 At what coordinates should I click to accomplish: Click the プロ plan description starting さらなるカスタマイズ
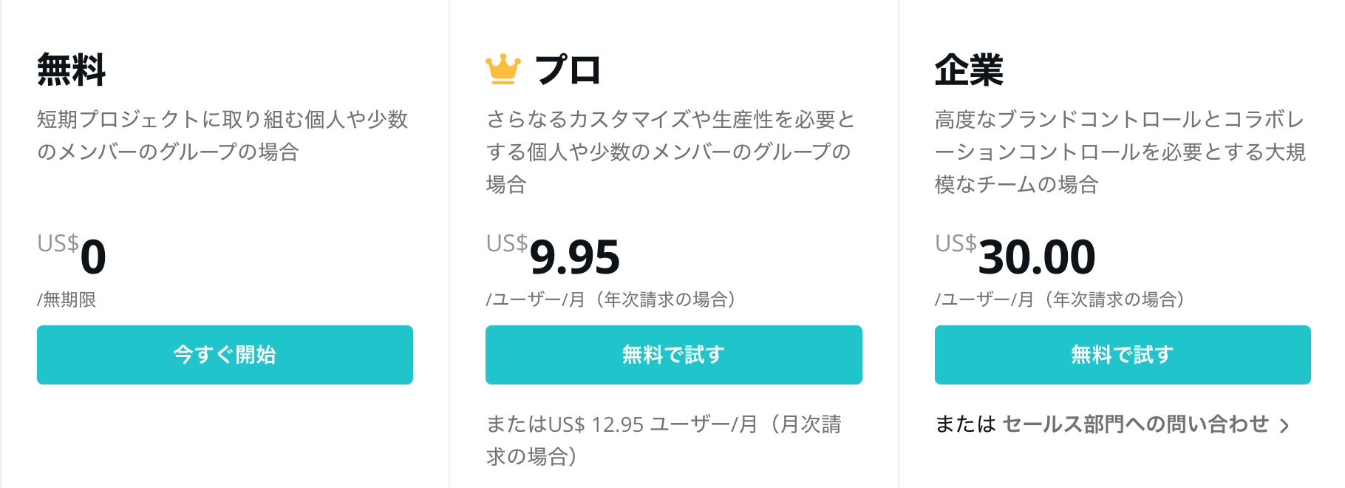click(x=670, y=152)
